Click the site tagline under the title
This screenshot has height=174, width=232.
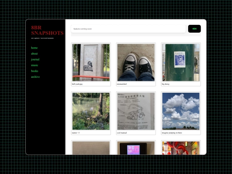point(42,38)
